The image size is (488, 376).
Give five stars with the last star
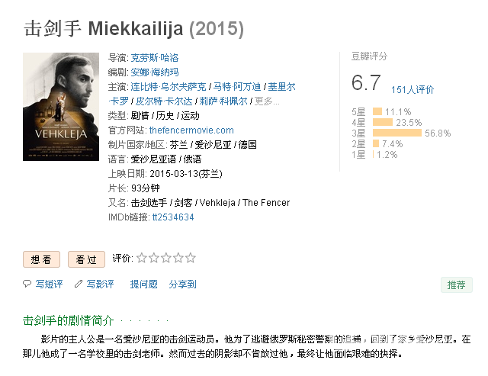tap(190, 258)
